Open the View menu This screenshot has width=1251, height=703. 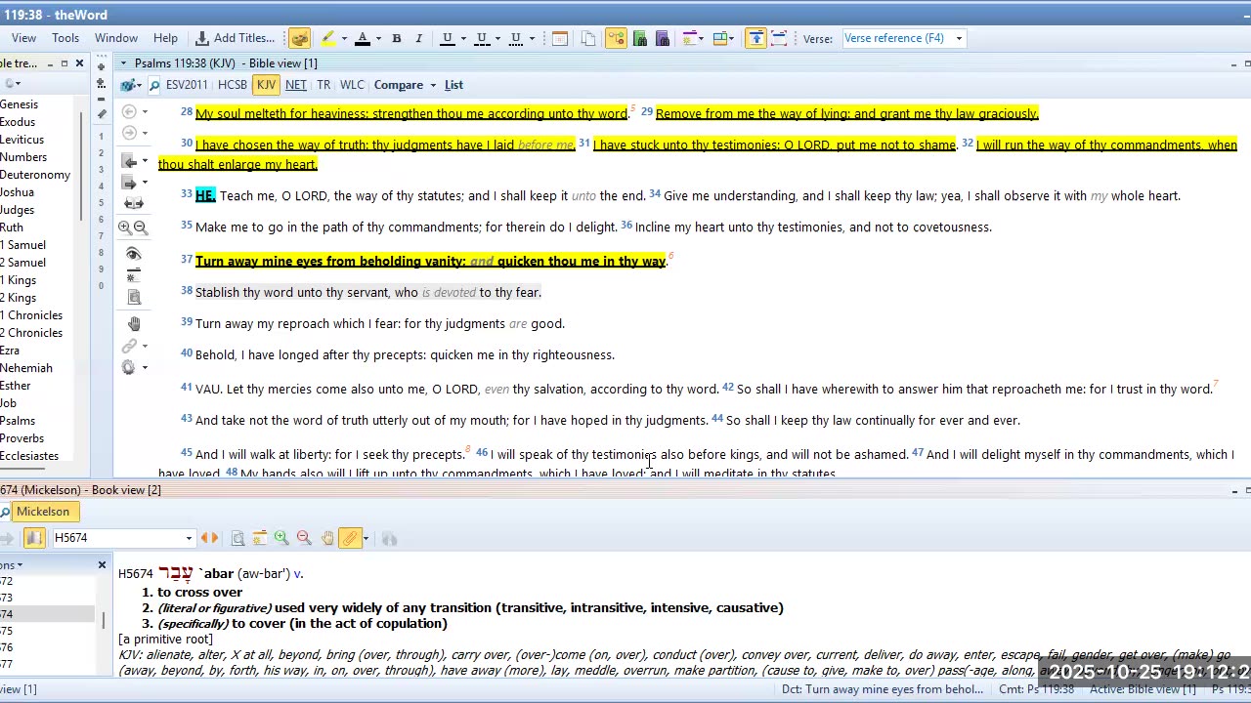click(23, 38)
